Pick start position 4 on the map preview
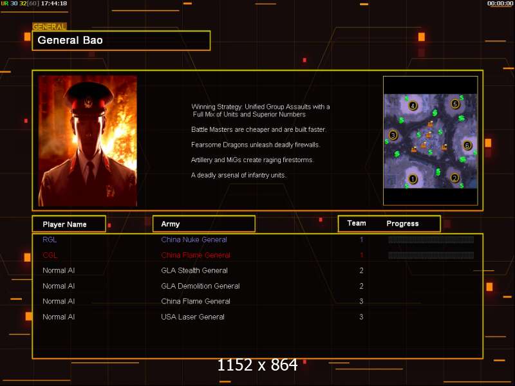The image size is (515, 386). coord(413,106)
